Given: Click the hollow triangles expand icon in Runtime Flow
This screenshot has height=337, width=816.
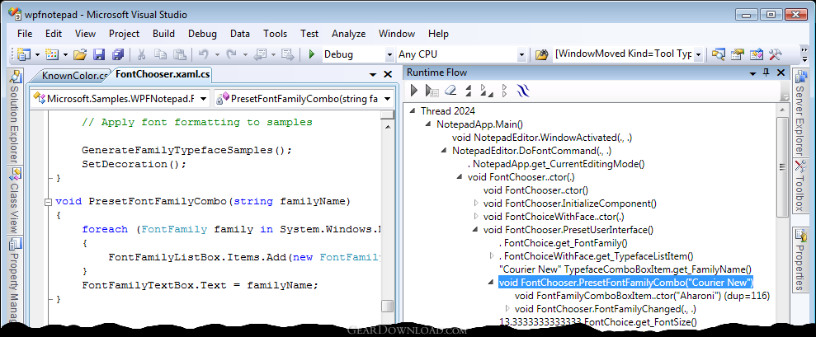Looking at the screenshot, I should [x=504, y=91].
